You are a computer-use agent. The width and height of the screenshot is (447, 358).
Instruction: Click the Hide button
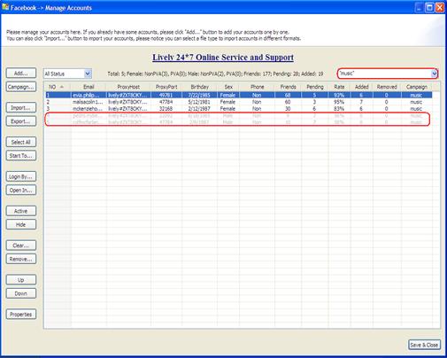point(21,224)
